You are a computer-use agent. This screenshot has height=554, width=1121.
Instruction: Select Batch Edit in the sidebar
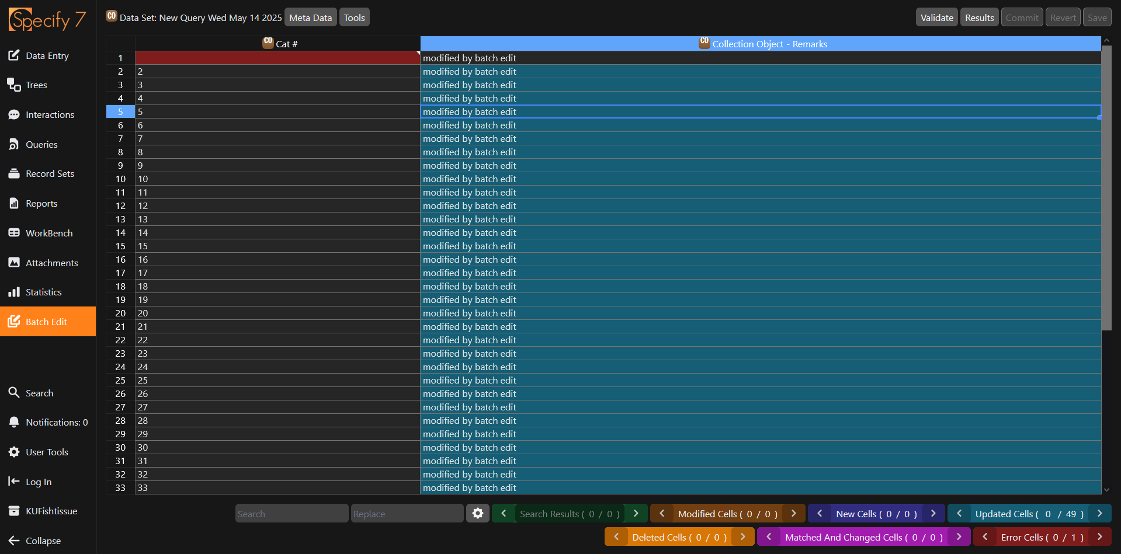click(x=48, y=322)
